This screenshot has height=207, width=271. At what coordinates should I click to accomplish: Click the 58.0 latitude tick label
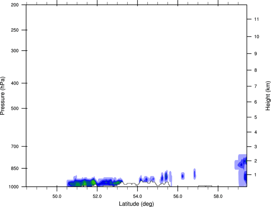coord(218,196)
